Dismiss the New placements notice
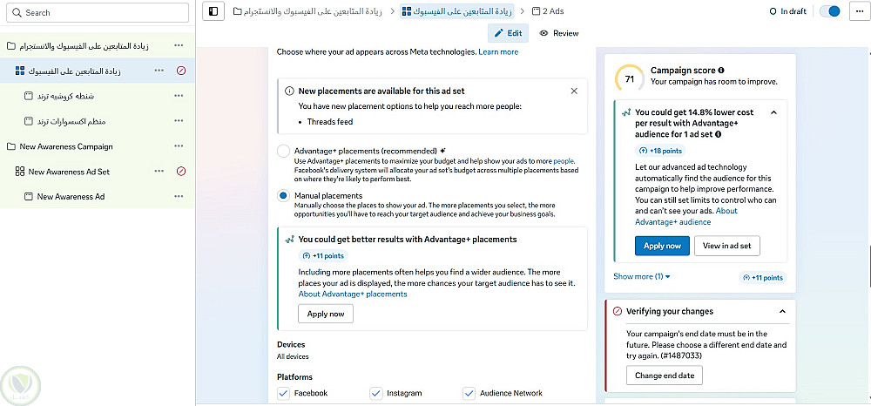871x406 pixels. (574, 91)
